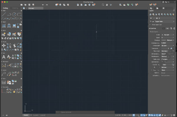Click the Redo arrow in top toolbar
The image size is (177, 117).
pos(47,5)
